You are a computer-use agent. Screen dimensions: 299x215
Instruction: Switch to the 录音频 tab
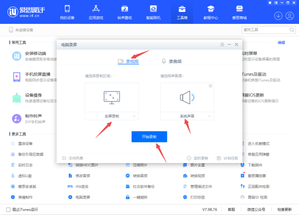(171, 61)
